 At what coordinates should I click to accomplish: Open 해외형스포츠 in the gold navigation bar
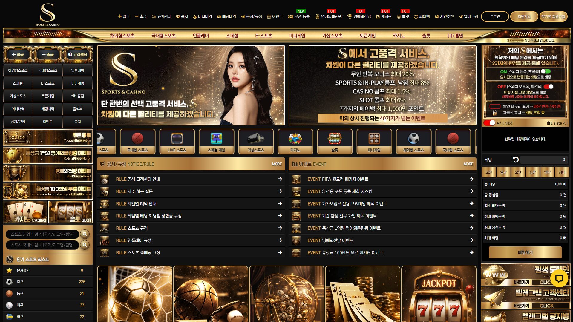[122, 36]
